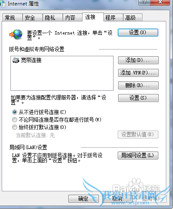
Task: Switch to the 隐私 tab
Action: click(52, 18)
